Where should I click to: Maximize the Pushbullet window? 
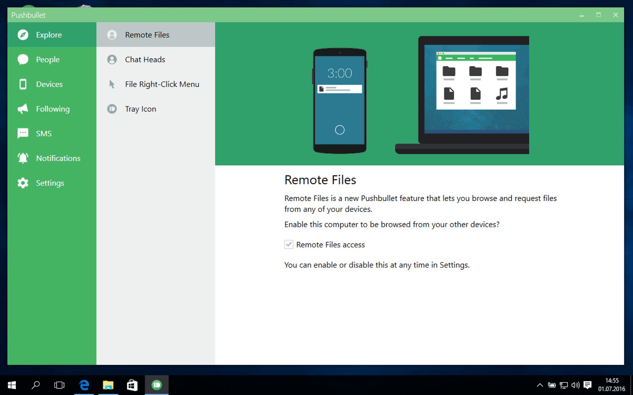pyautogui.click(x=599, y=15)
